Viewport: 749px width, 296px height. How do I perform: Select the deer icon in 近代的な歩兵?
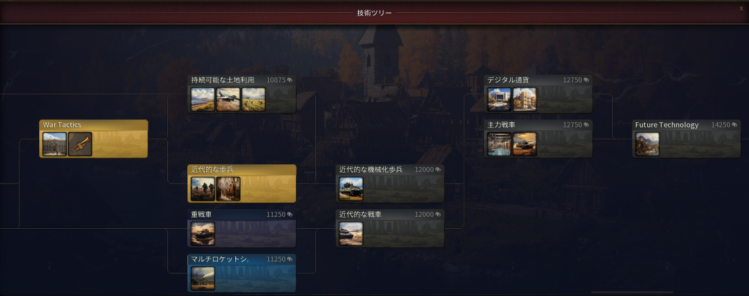[x=228, y=189]
